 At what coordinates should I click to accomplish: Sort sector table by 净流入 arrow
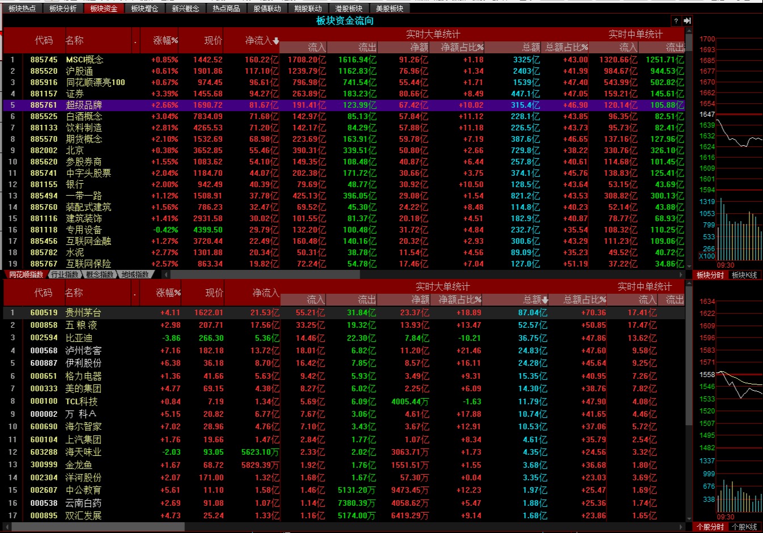point(276,41)
